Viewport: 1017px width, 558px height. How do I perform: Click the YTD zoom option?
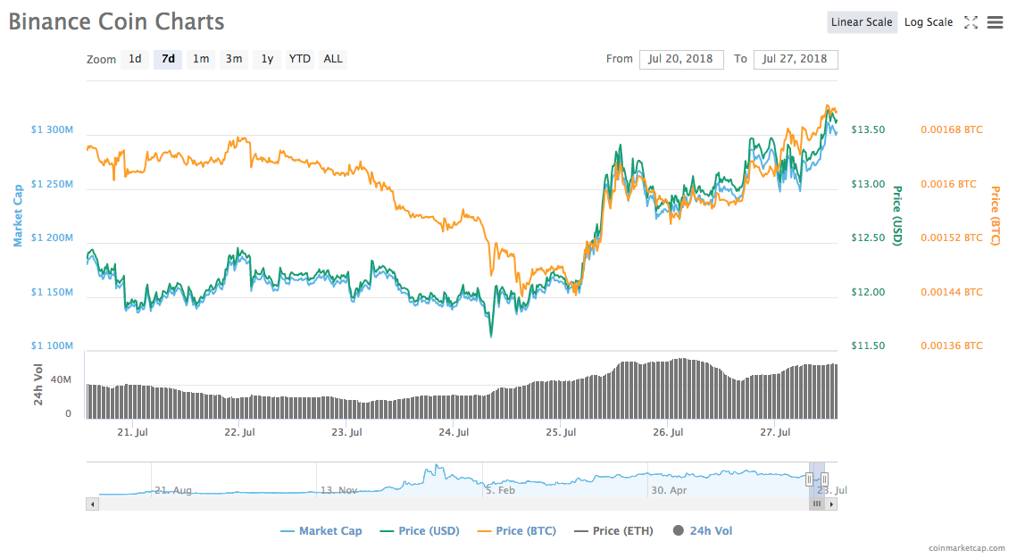[x=299, y=59]
